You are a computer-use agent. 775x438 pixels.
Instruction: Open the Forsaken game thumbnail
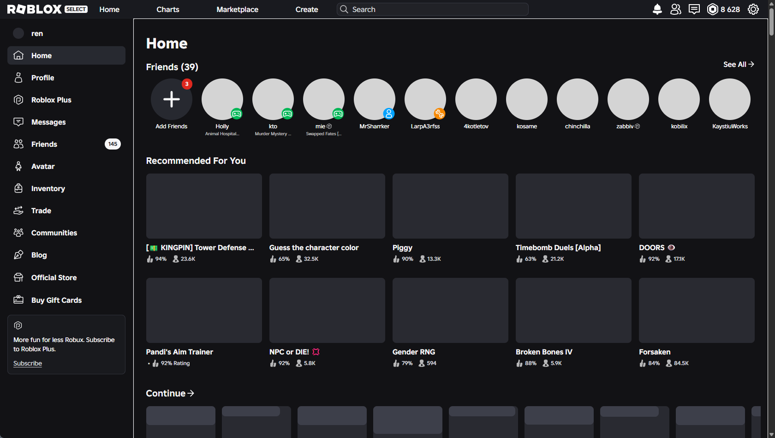point(697,310)
